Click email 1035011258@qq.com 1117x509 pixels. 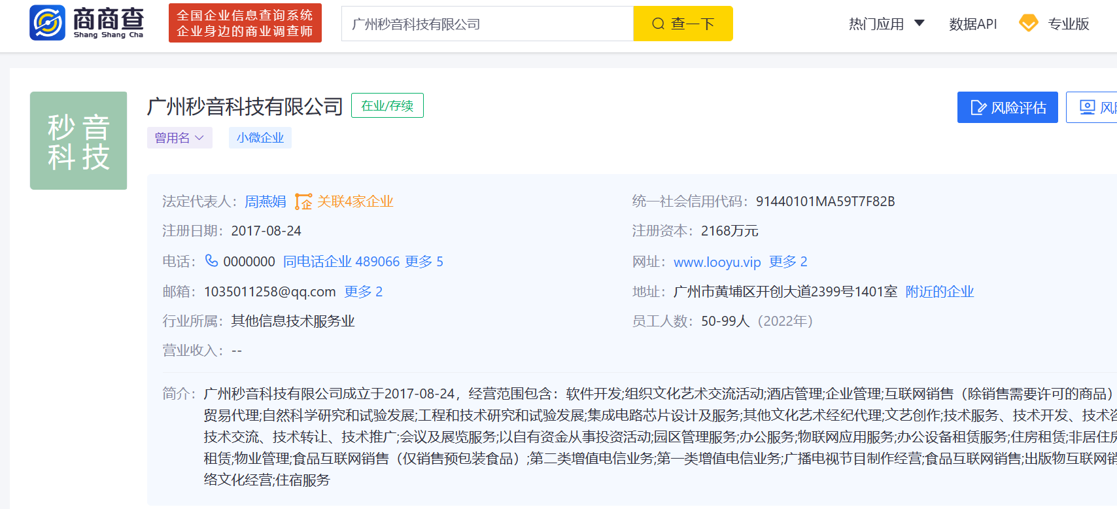(x=270, y=292)
